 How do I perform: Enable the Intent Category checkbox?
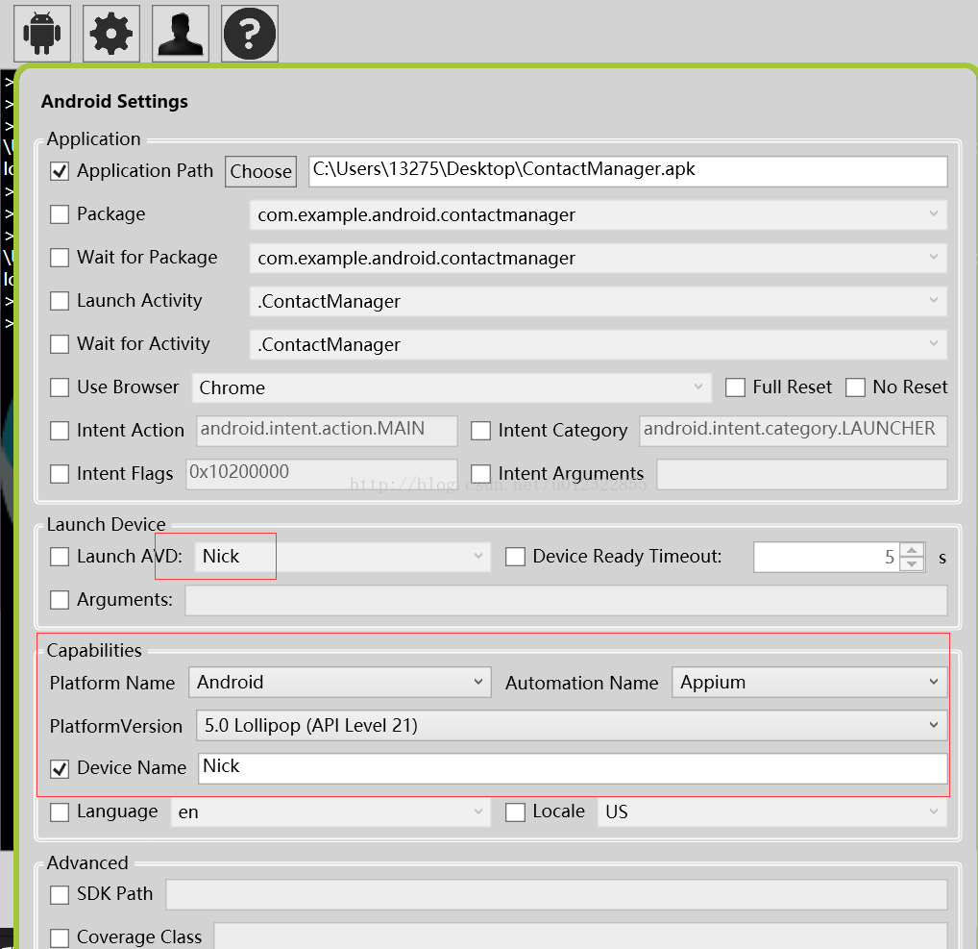tap(480, 431)
